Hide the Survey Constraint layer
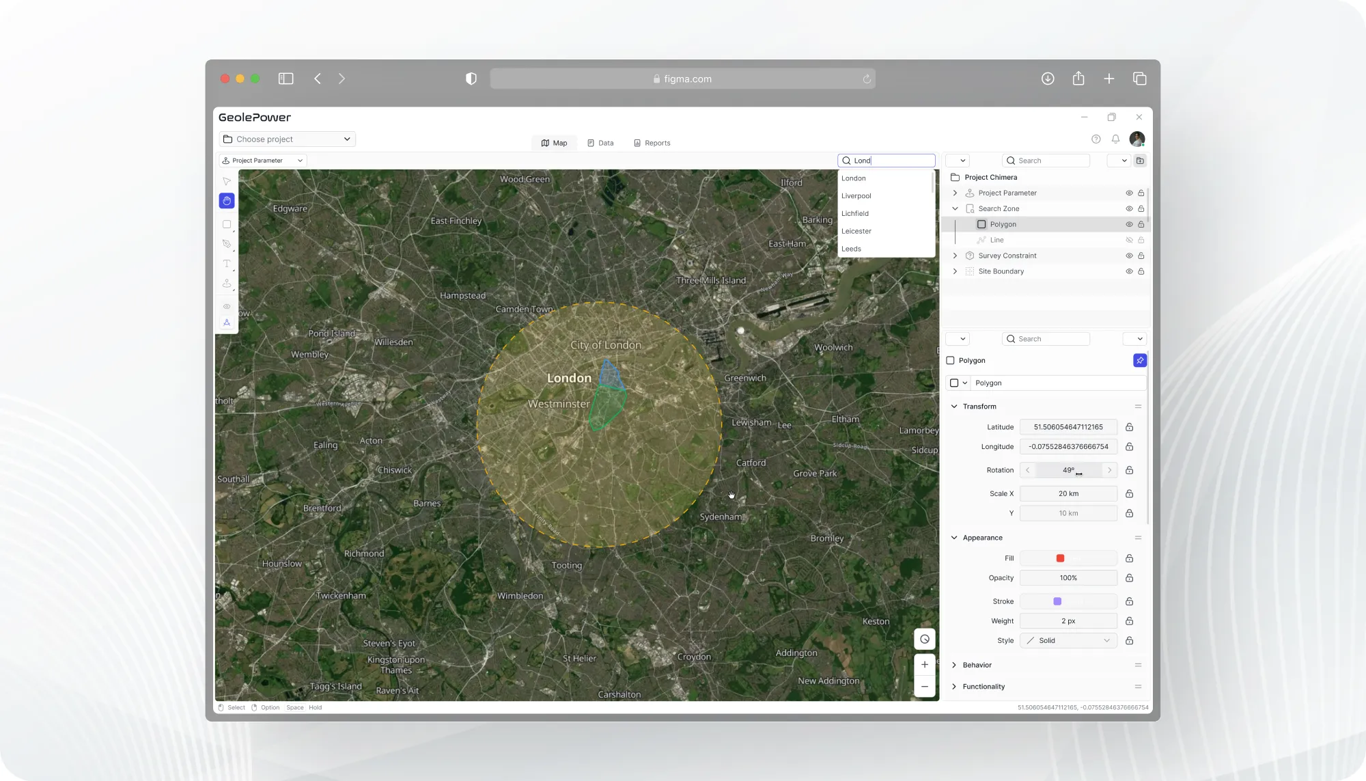Screen dimensions: 1366x781 [1129, 256]
